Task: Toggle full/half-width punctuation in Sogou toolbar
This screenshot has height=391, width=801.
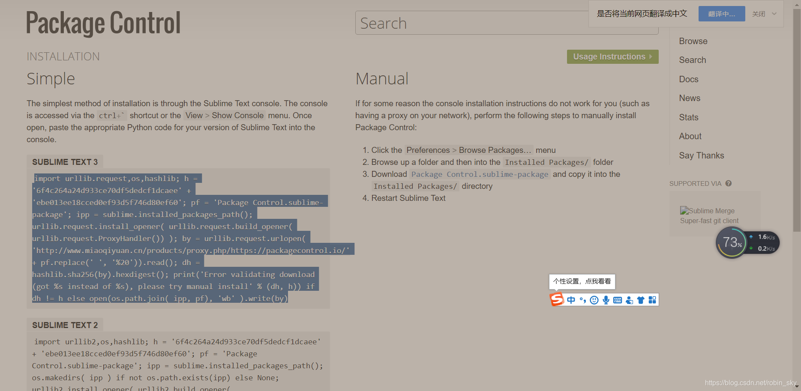Action: click(x=582, y=300)
